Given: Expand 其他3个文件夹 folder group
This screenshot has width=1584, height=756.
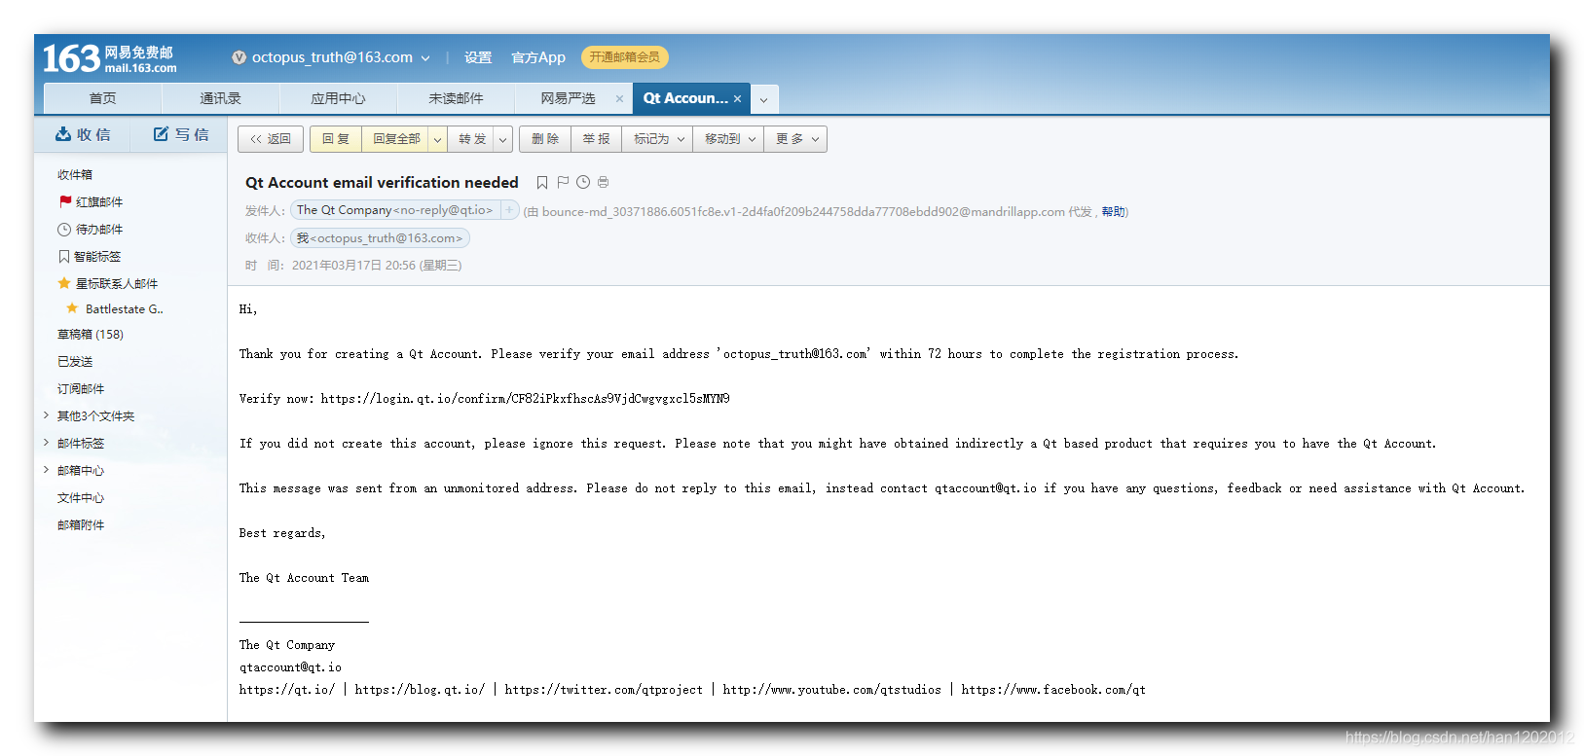Looking at the screenshot, I should click(x=46, y=415).
